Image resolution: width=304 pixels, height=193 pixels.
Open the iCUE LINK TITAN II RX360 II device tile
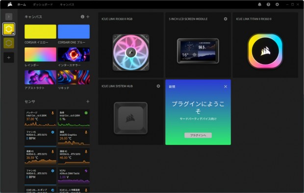265,45
